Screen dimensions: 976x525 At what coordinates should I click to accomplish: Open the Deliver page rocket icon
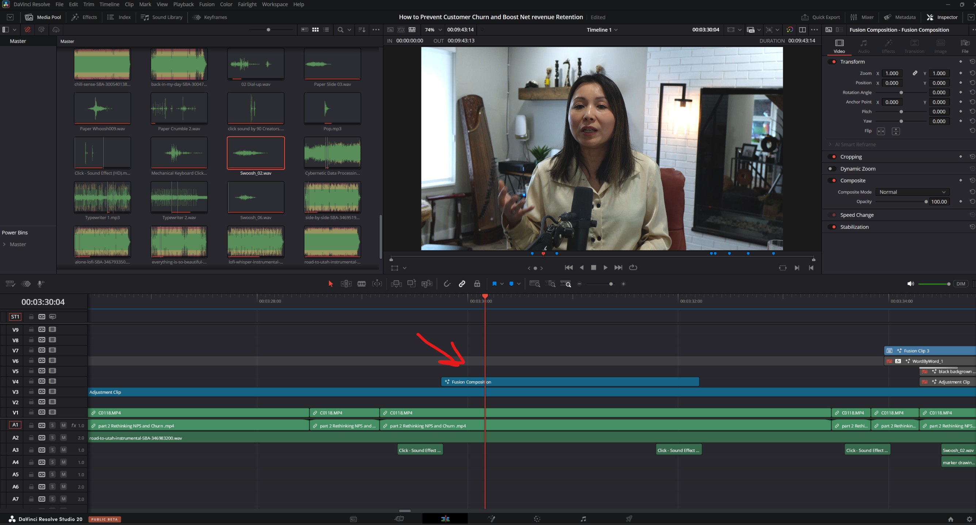[629, 519]
